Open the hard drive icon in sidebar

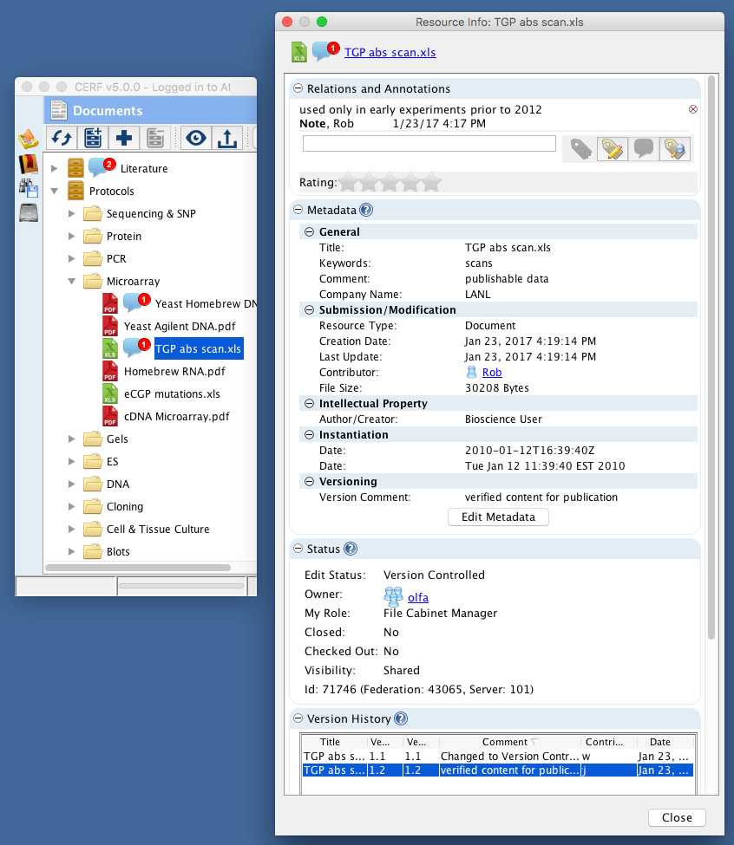coord(29,213)
